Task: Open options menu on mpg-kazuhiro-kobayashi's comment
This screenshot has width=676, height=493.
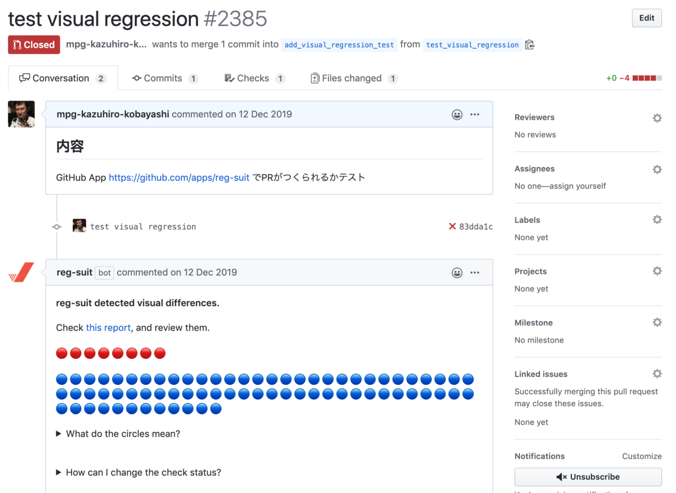Action: pyautogui.click(x=475, y=114)
